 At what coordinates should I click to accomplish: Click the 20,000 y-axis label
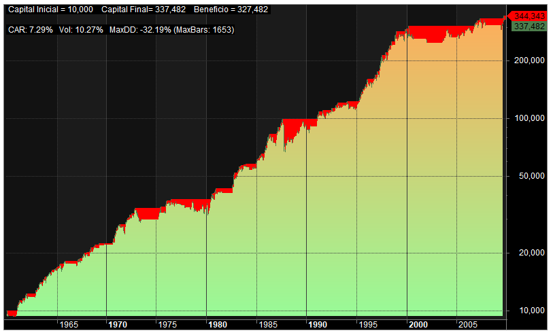(x=531, y=253)
